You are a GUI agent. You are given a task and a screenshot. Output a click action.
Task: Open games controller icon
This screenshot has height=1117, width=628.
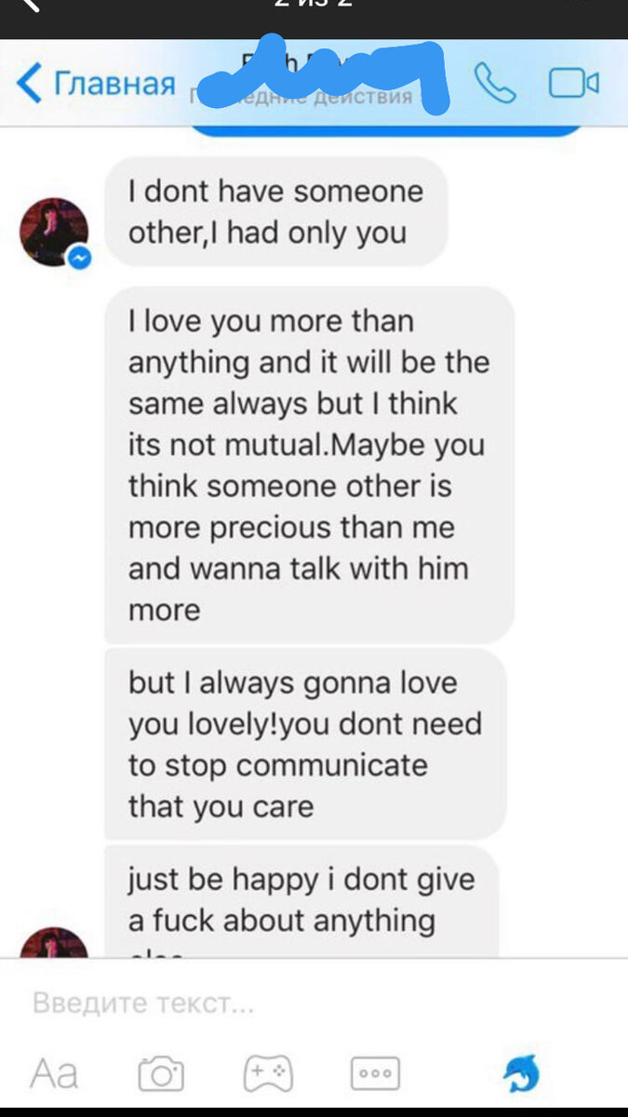click(269, 1074)
